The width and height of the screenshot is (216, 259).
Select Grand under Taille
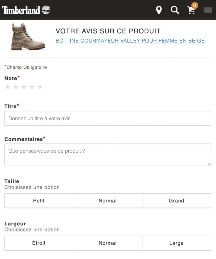[177, 201]
